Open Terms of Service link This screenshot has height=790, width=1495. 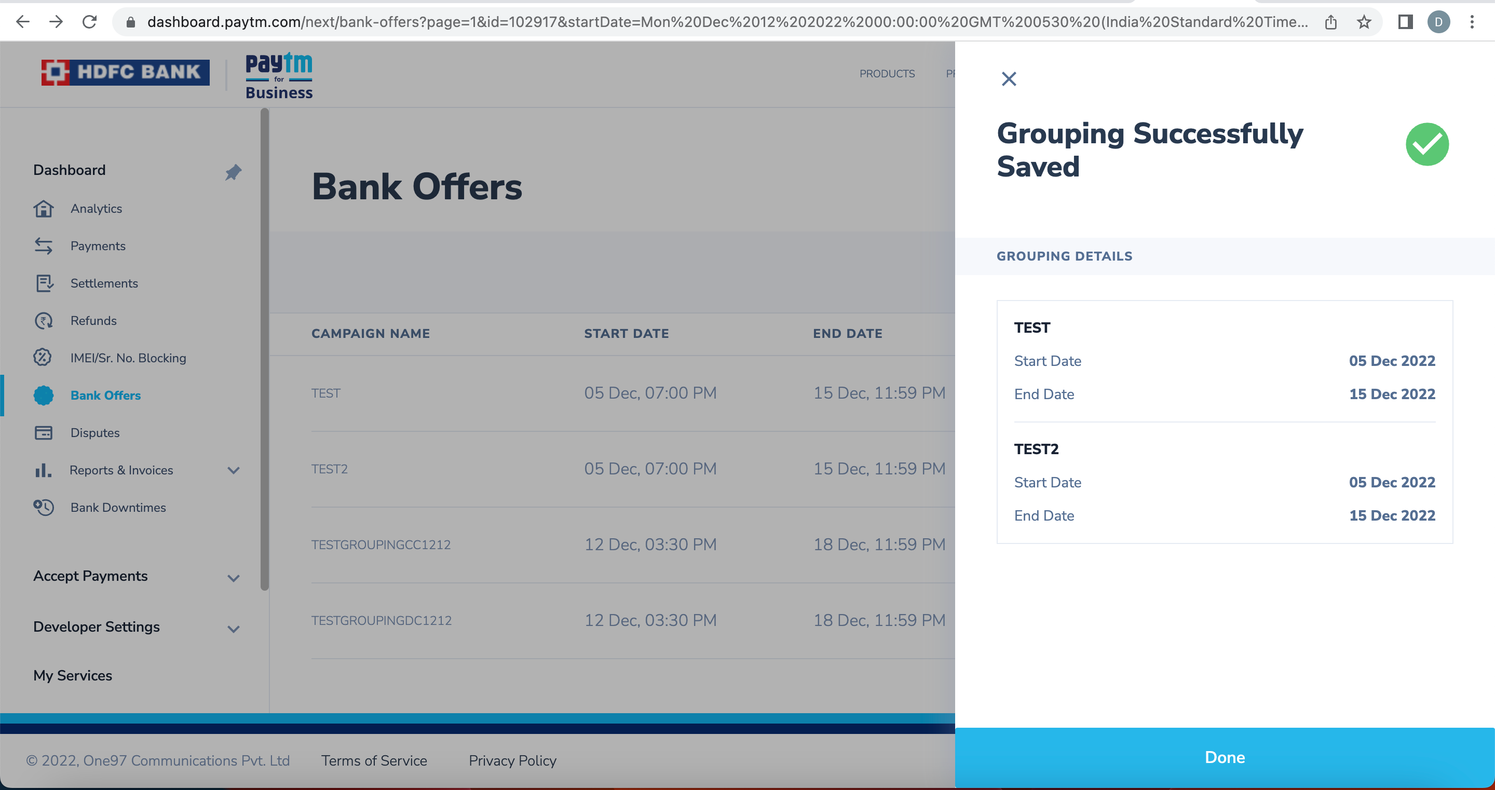tap(374, 760)
